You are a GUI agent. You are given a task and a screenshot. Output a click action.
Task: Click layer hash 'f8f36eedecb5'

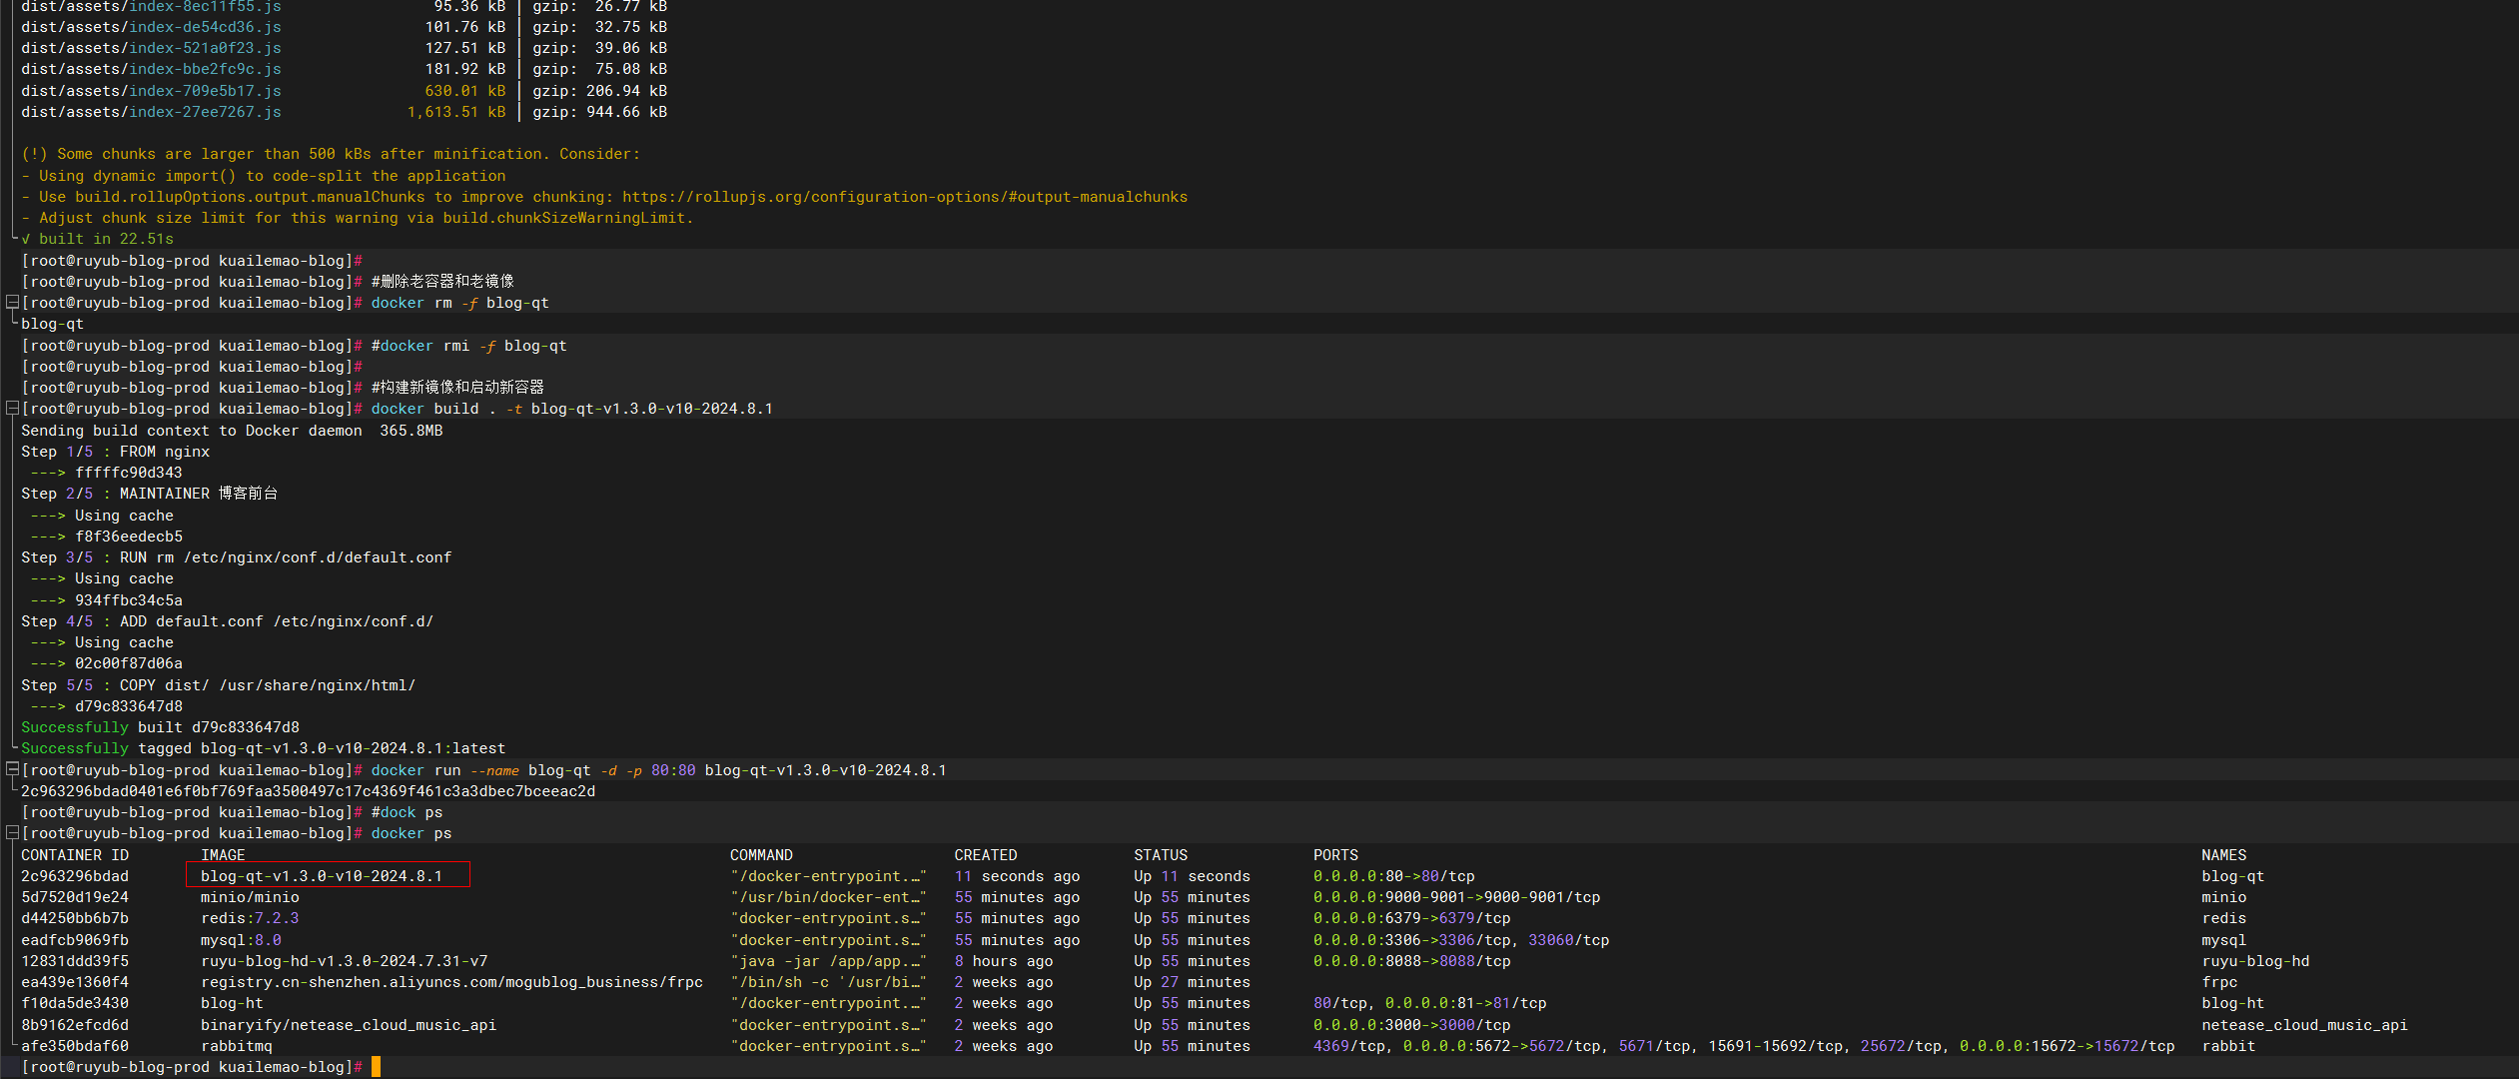click(129, 537)
